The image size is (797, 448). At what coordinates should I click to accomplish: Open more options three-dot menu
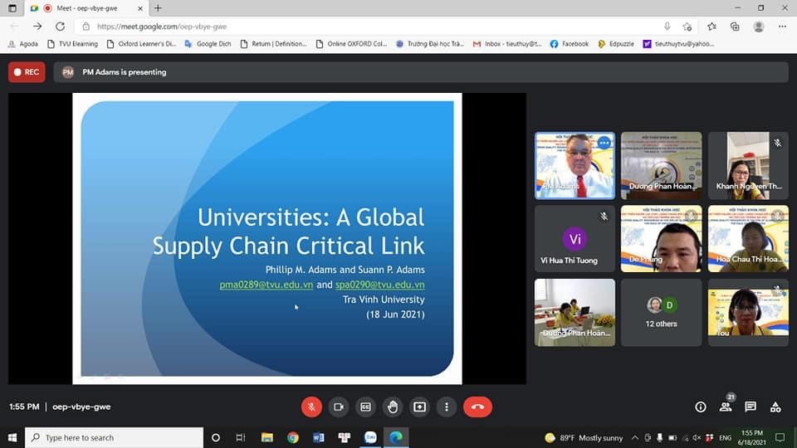coord(447,407)
